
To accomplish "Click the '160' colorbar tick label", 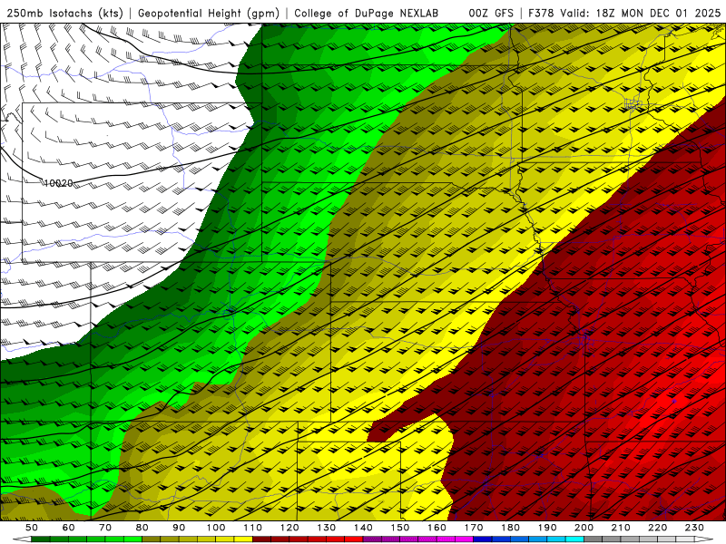I will pyautogui.click(x=437, y=528).
